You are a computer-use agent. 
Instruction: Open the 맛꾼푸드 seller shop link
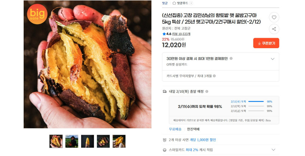click(182, 3)
